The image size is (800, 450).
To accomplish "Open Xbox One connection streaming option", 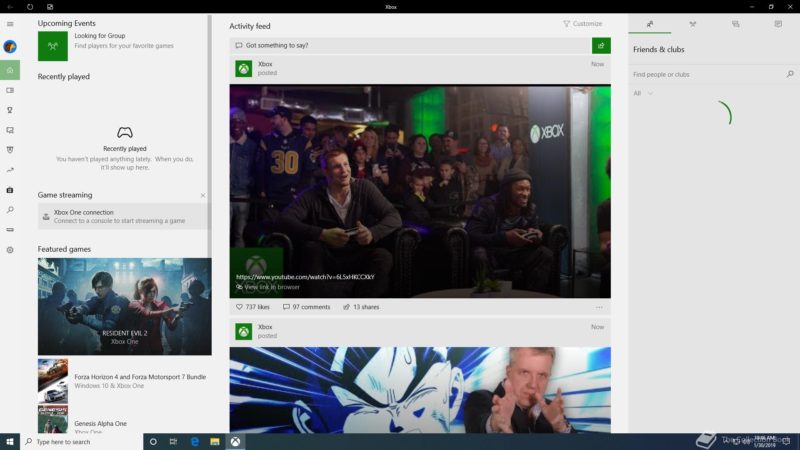I will 125,216.
